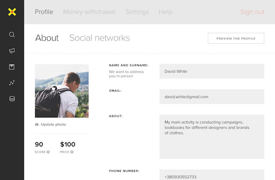Click the yellow X logo icon
Screen dimensions: 275x180
pyautogui.click(x=12, y=12)
